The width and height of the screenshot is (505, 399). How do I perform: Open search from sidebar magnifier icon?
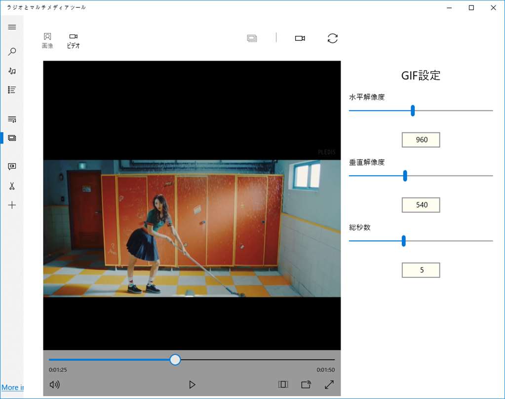12,51
